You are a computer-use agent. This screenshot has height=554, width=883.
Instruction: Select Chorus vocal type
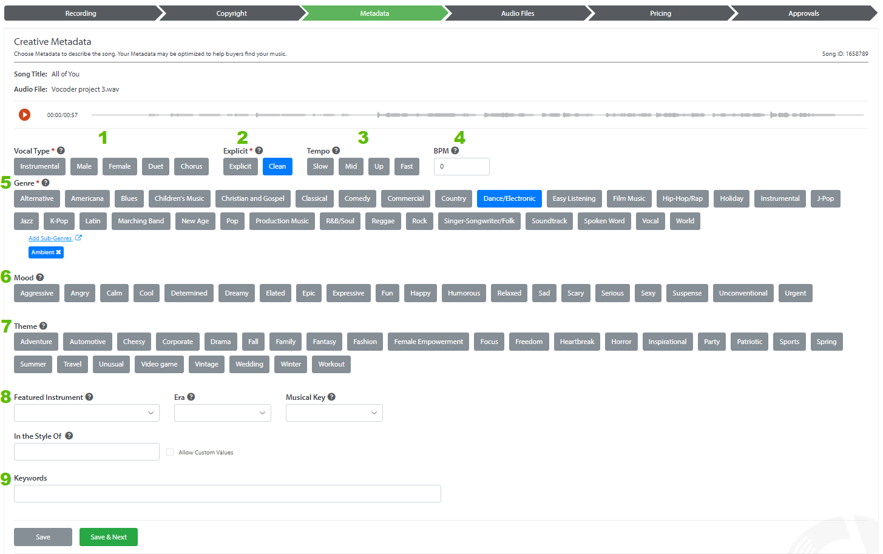pyautogui.click(x=192, y=166)
